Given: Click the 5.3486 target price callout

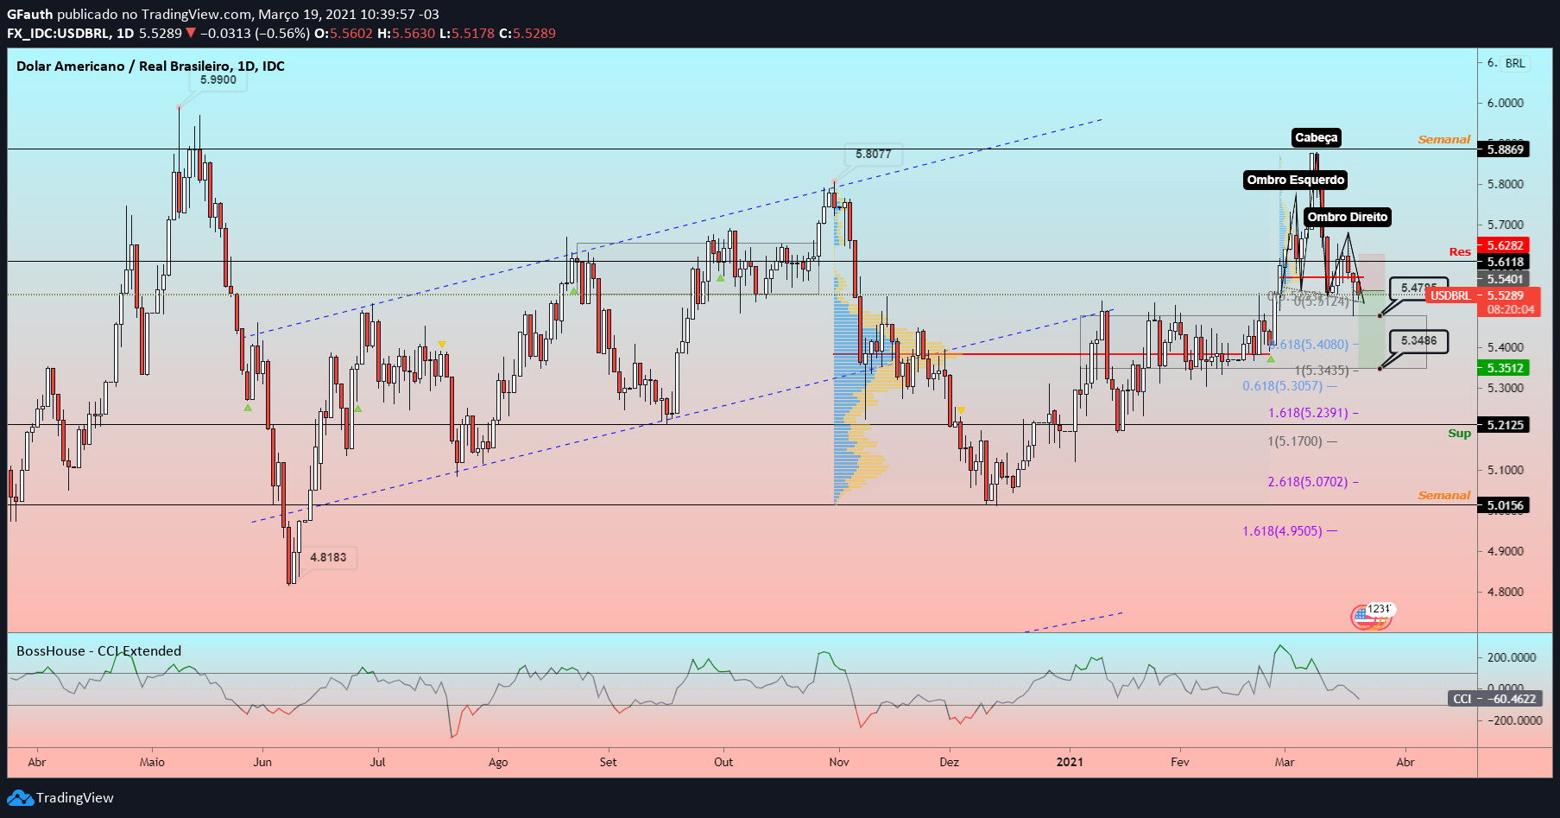Looking at the screenshot, I should click(1418, 341).
